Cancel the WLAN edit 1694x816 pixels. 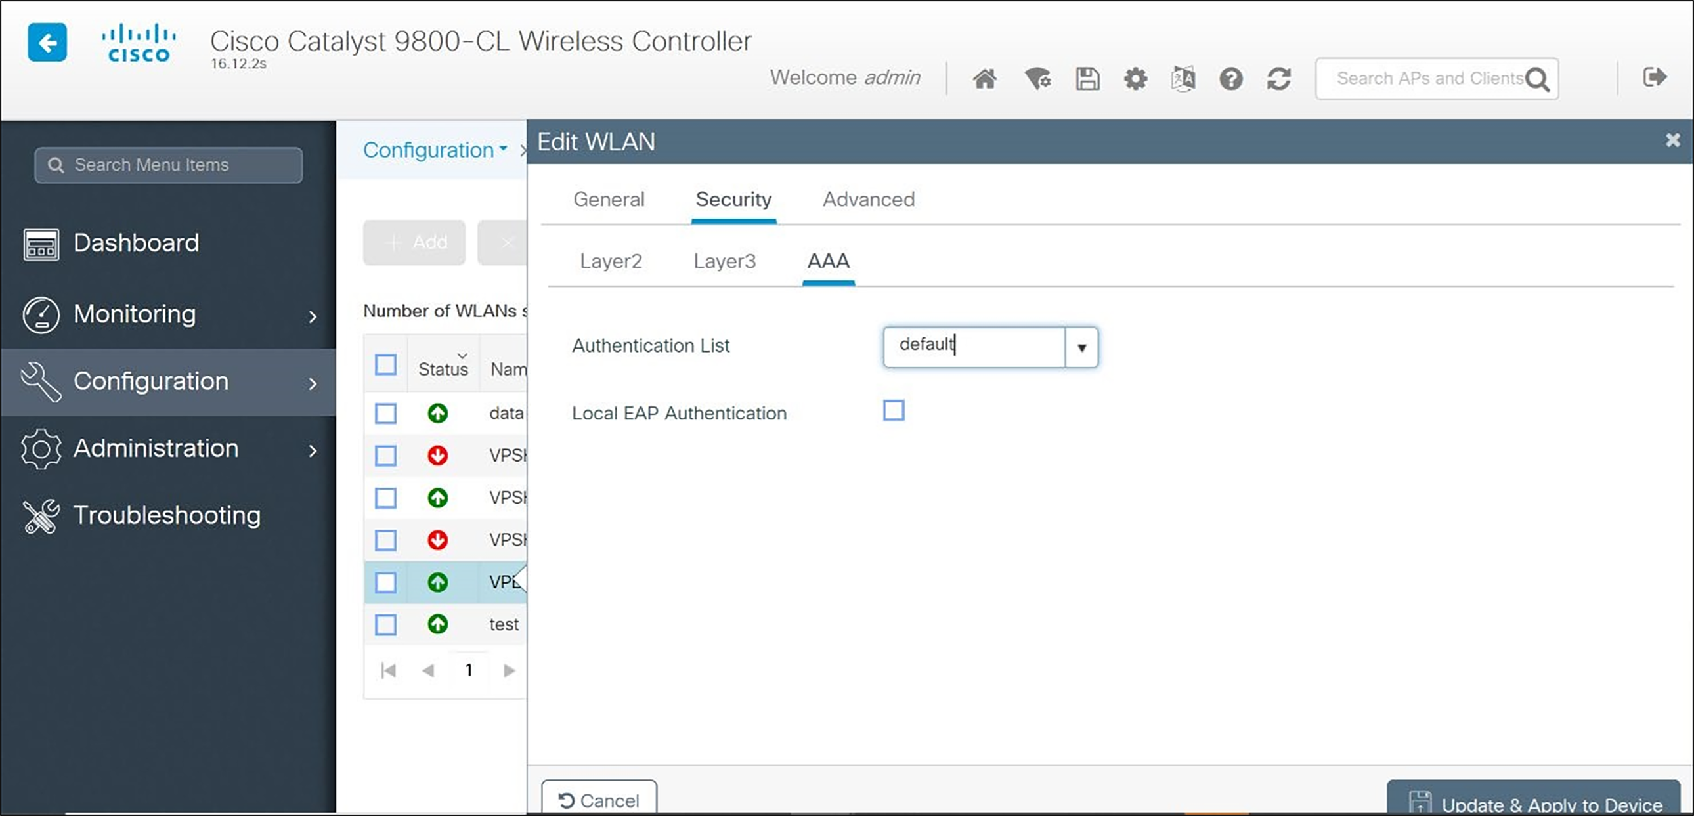[597, 800]
